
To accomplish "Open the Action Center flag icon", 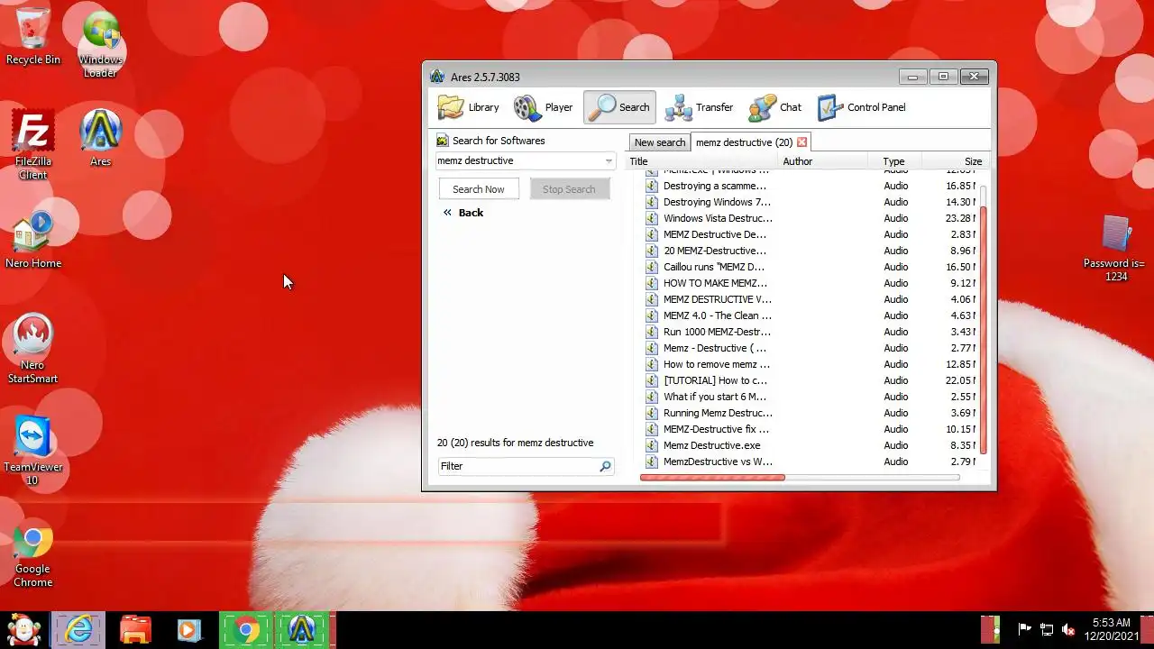I will pyautogui.click(x=1024, y=629).
